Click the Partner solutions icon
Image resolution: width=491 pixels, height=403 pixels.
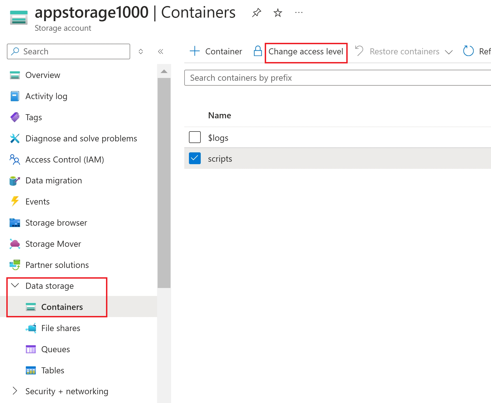[15, 265]
